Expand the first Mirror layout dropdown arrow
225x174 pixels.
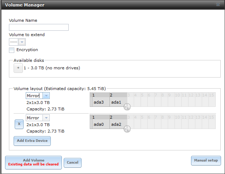tap(46, 96)
